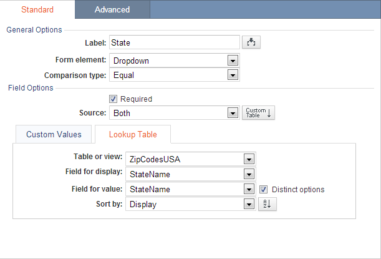The height and width of the screenshot is (259, 381).
Task: Click the A-Z sort order icon
Action: [268, 204]
